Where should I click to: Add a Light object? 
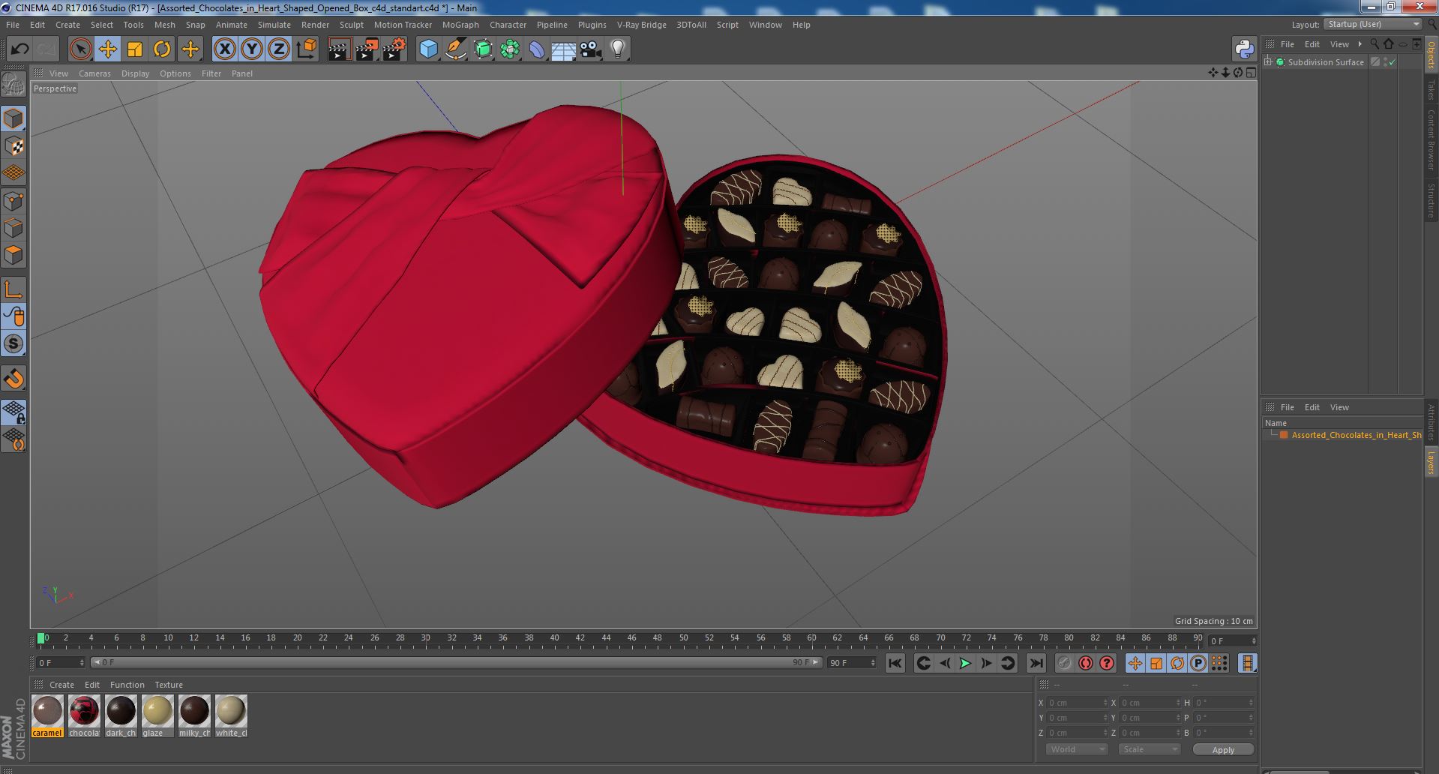617,49
